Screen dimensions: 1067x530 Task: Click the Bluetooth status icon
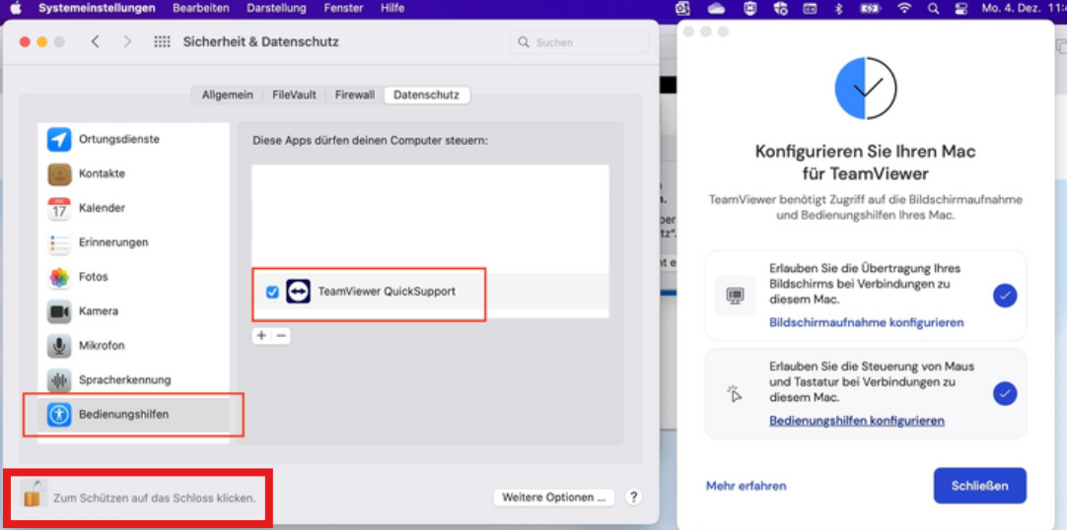(838, 8)
